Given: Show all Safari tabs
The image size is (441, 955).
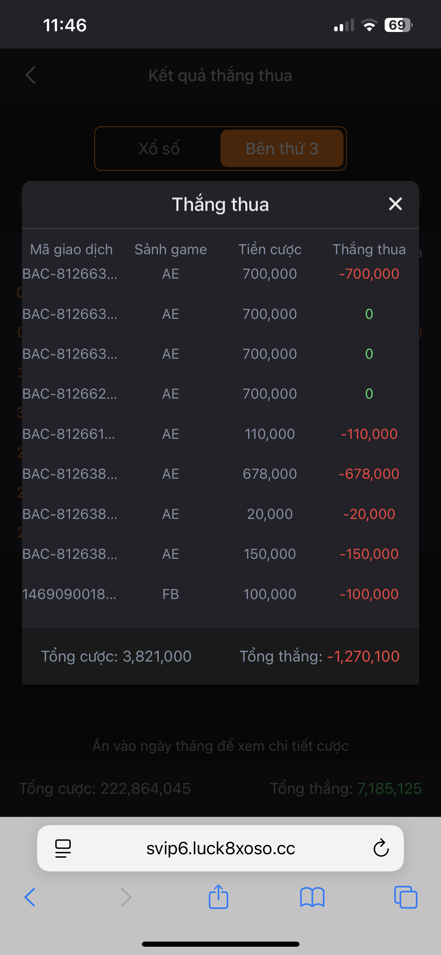Looking at the screenshot, I should 406,898.
